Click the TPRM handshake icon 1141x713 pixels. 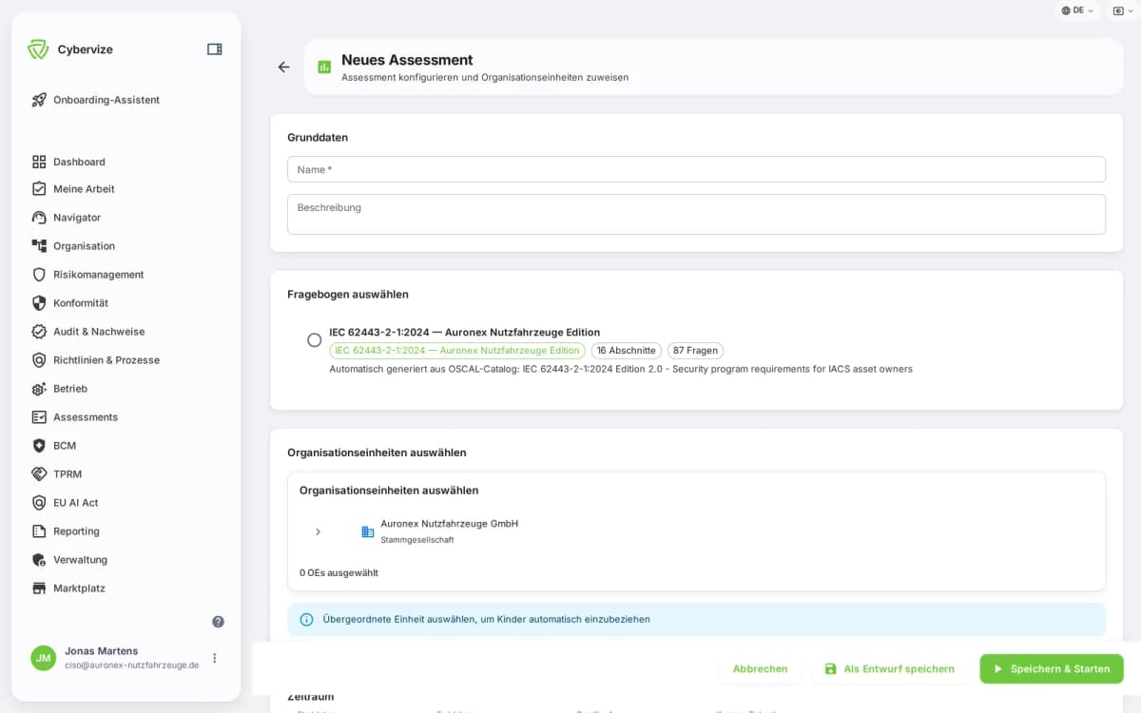pos(39,474)
